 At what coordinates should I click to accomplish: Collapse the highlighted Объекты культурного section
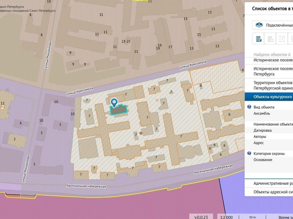pyautogui.click(x=269, y=97)
